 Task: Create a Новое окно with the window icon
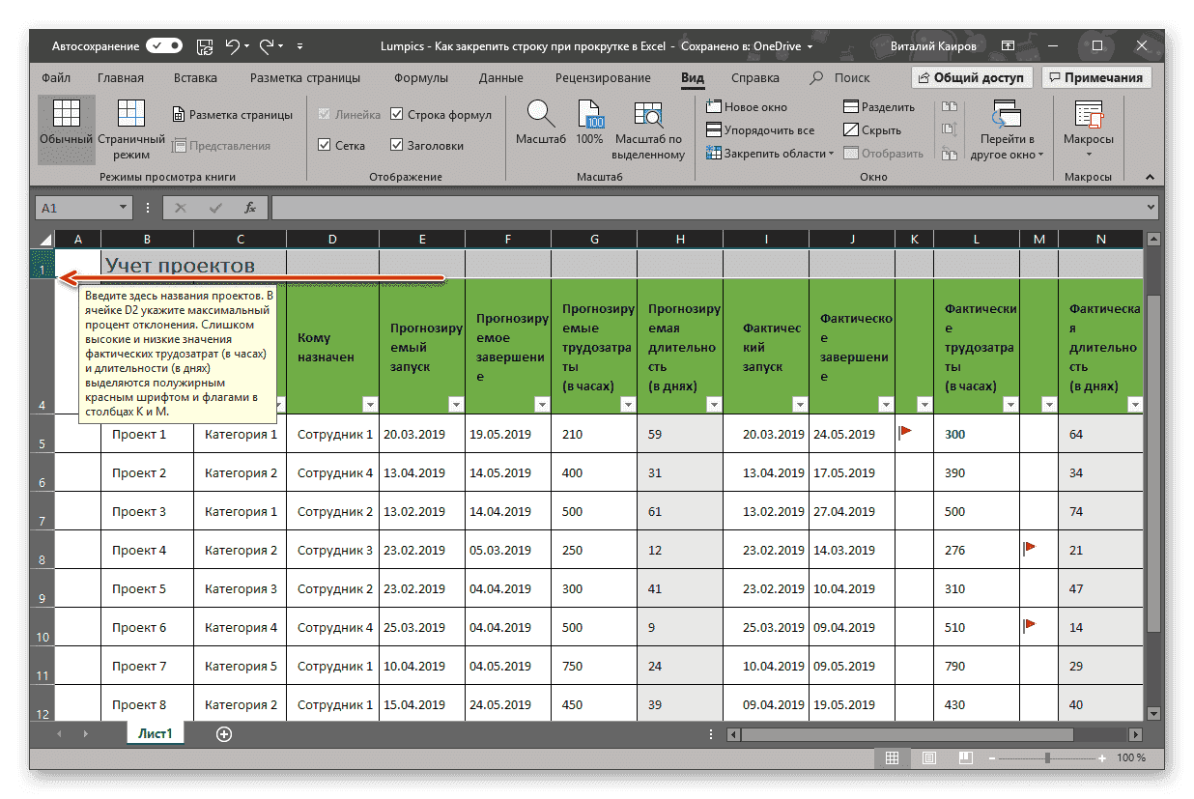[x=715, y=107]
